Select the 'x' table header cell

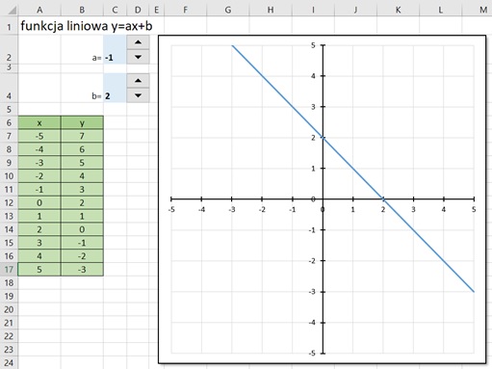39,122
